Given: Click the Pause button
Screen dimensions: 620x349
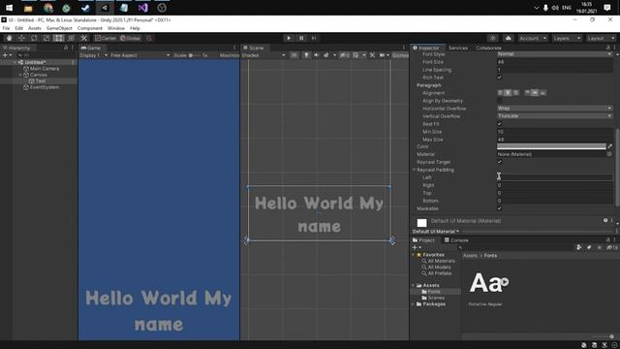Looking at the screenshot, I should [301, 38].
